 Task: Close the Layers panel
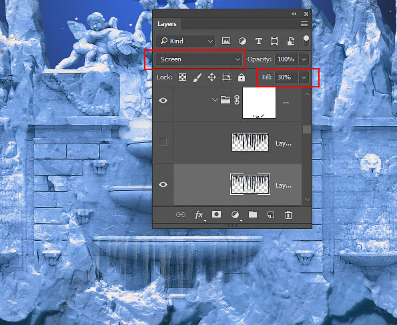click(x=306, y=14)
